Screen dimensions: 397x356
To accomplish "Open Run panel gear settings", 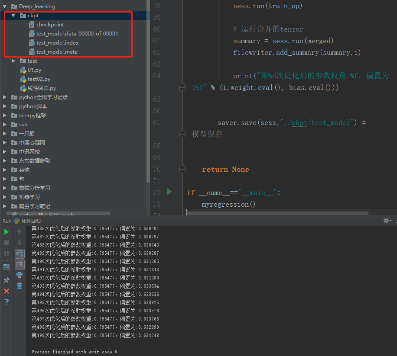I will (386, 221).
